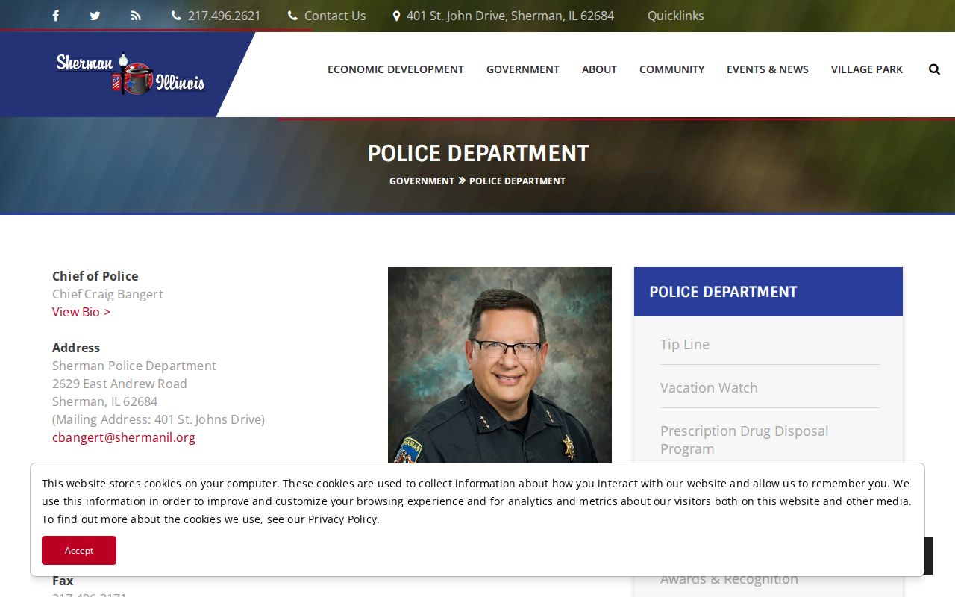The height and width of the screenshot is (597, 955).
Task: Open the Events & News menu
Action: pyautogui.click(x=768, y=69)
